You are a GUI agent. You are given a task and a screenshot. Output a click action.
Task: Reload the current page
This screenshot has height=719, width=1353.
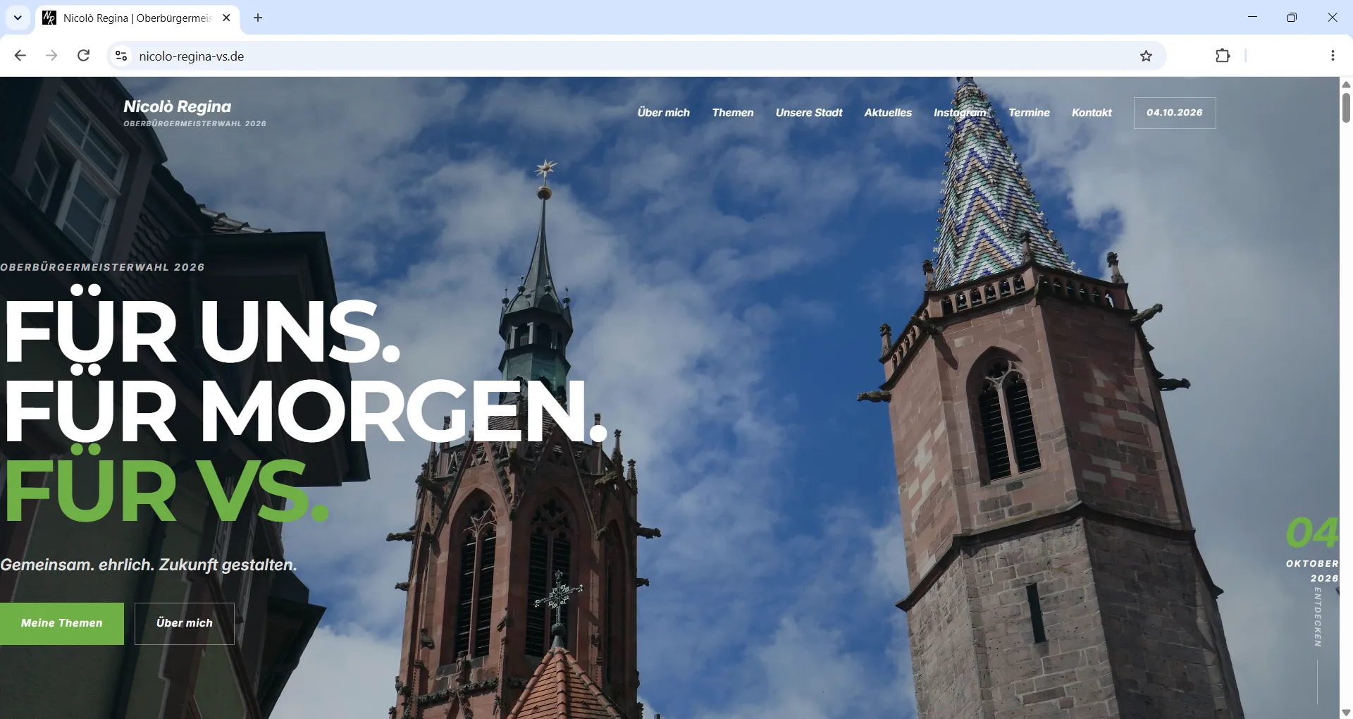click(83, 56)
